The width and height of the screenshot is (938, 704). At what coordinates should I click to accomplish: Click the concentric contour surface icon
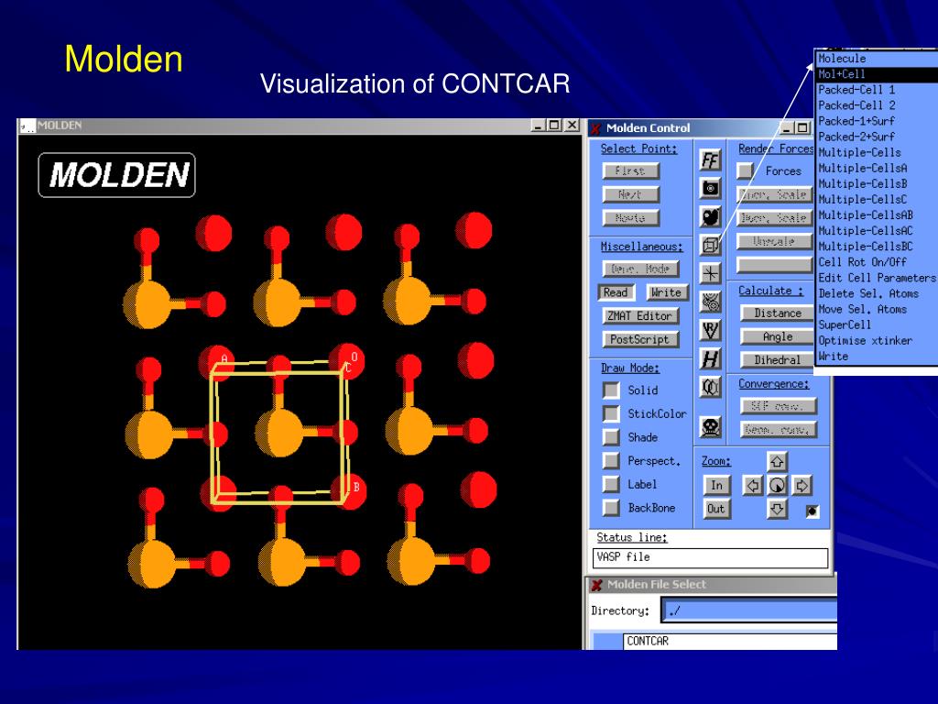tap(710, 302)
